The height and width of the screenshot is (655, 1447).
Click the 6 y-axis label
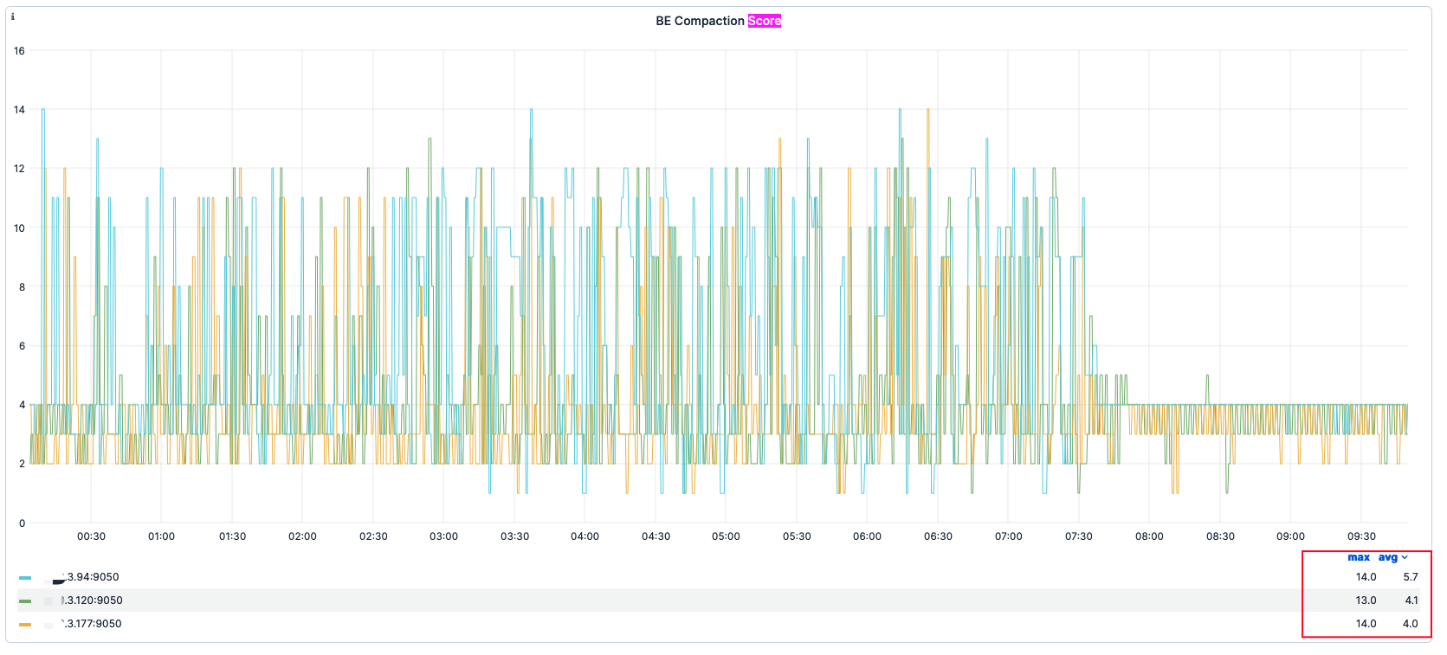(x=23, y=346)
